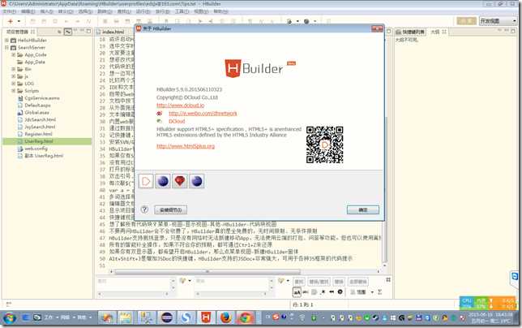Select the 快捷键列表 tab in right panel
This screenshot has width=522, height=328.
tap(410, 32)
